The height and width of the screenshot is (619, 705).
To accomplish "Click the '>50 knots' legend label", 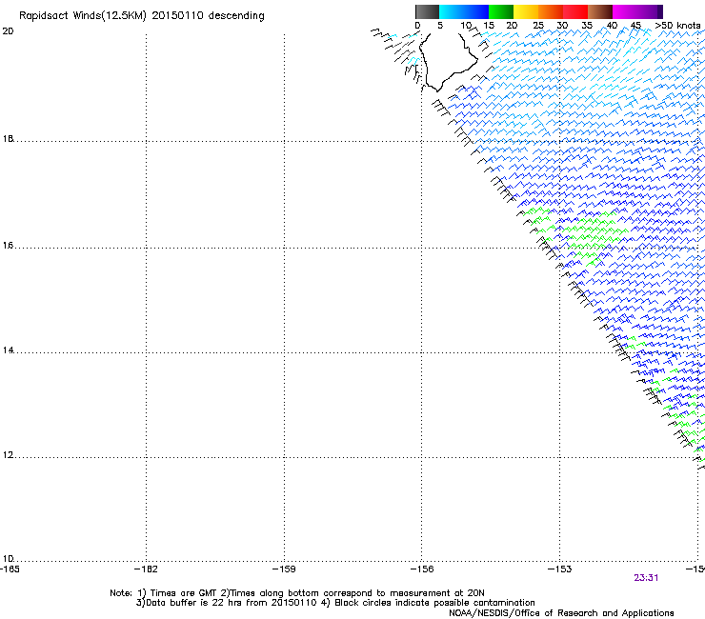I will (x=677, y=26).
